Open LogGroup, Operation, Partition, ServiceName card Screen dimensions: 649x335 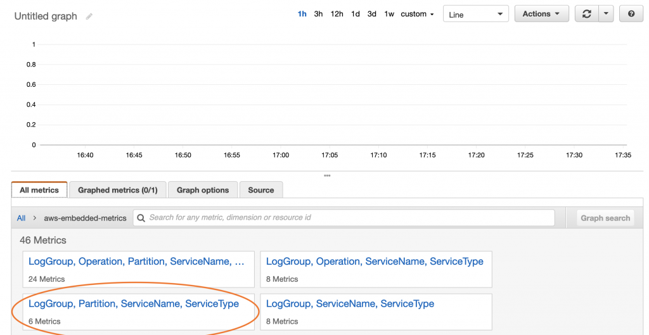pos(139,269)
